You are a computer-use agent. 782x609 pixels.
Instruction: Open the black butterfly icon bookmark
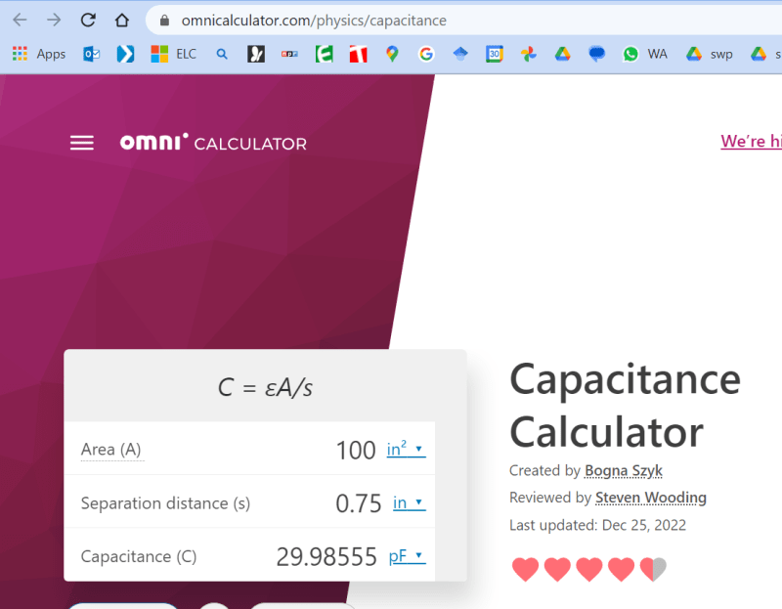point(256,54)
